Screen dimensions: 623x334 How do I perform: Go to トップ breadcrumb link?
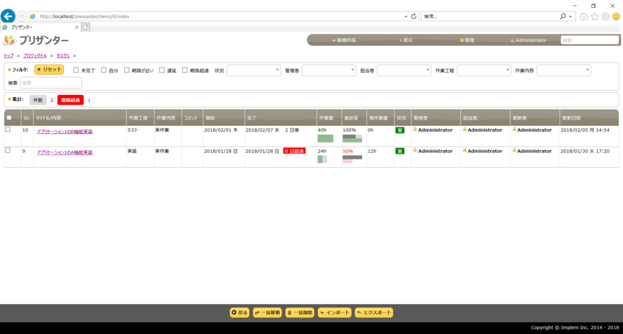tap(9, 55)
